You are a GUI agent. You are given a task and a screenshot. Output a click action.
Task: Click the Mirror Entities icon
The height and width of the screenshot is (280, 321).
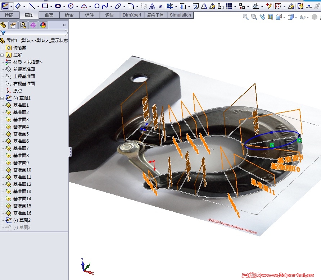[x=204, y=6]
